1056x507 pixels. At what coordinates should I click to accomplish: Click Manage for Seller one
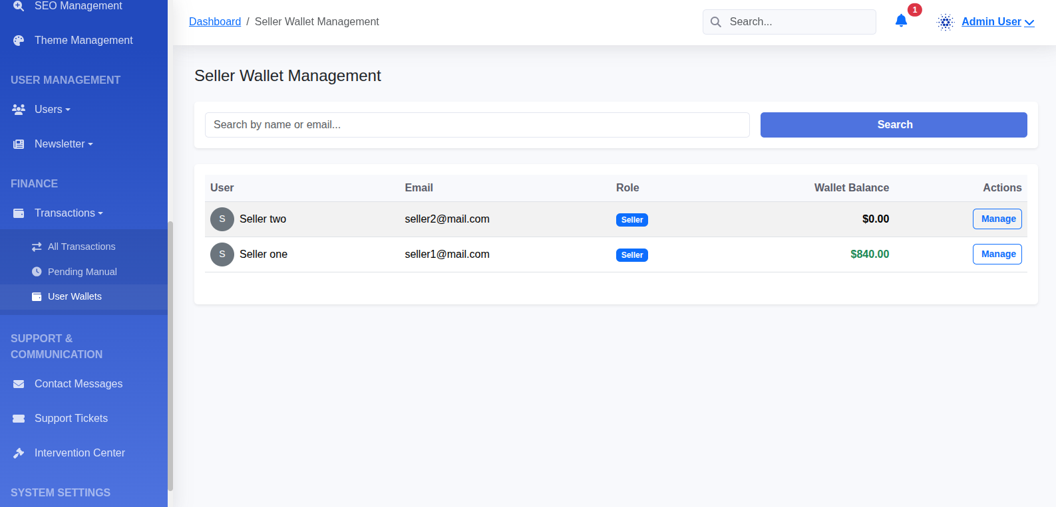coord(997,254)
